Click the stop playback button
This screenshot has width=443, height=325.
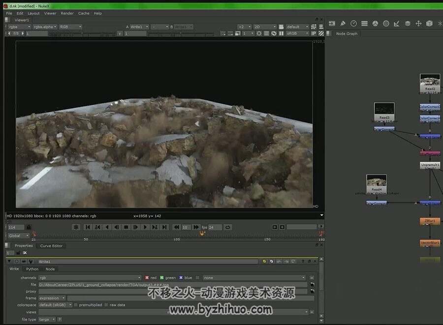pos(126,227)
